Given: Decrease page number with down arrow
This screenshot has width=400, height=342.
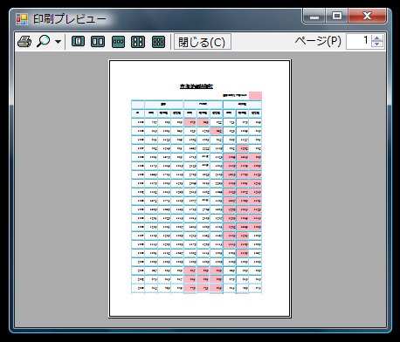Looking at the screenshot, I should (377, 44).
